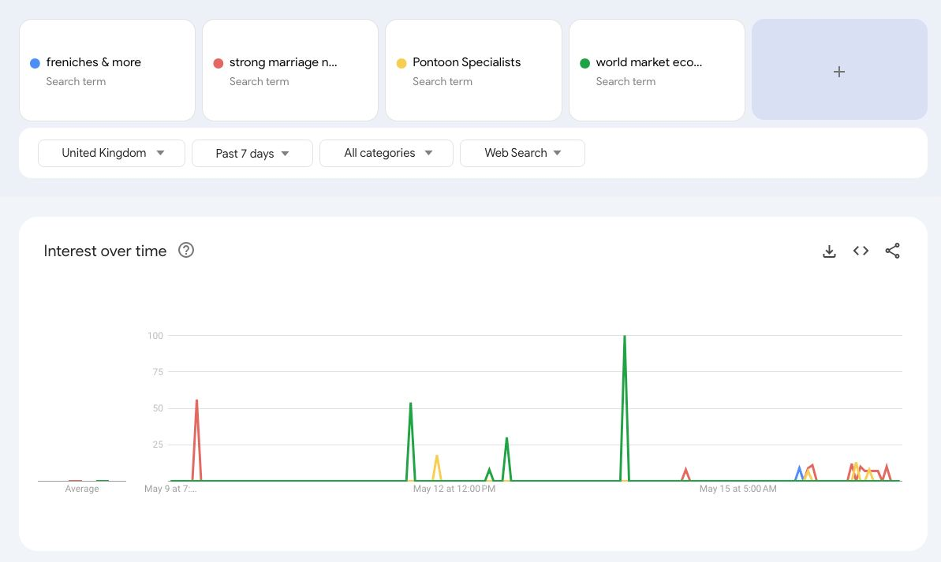Change the Web Search type dropdown

coord(522,153)
